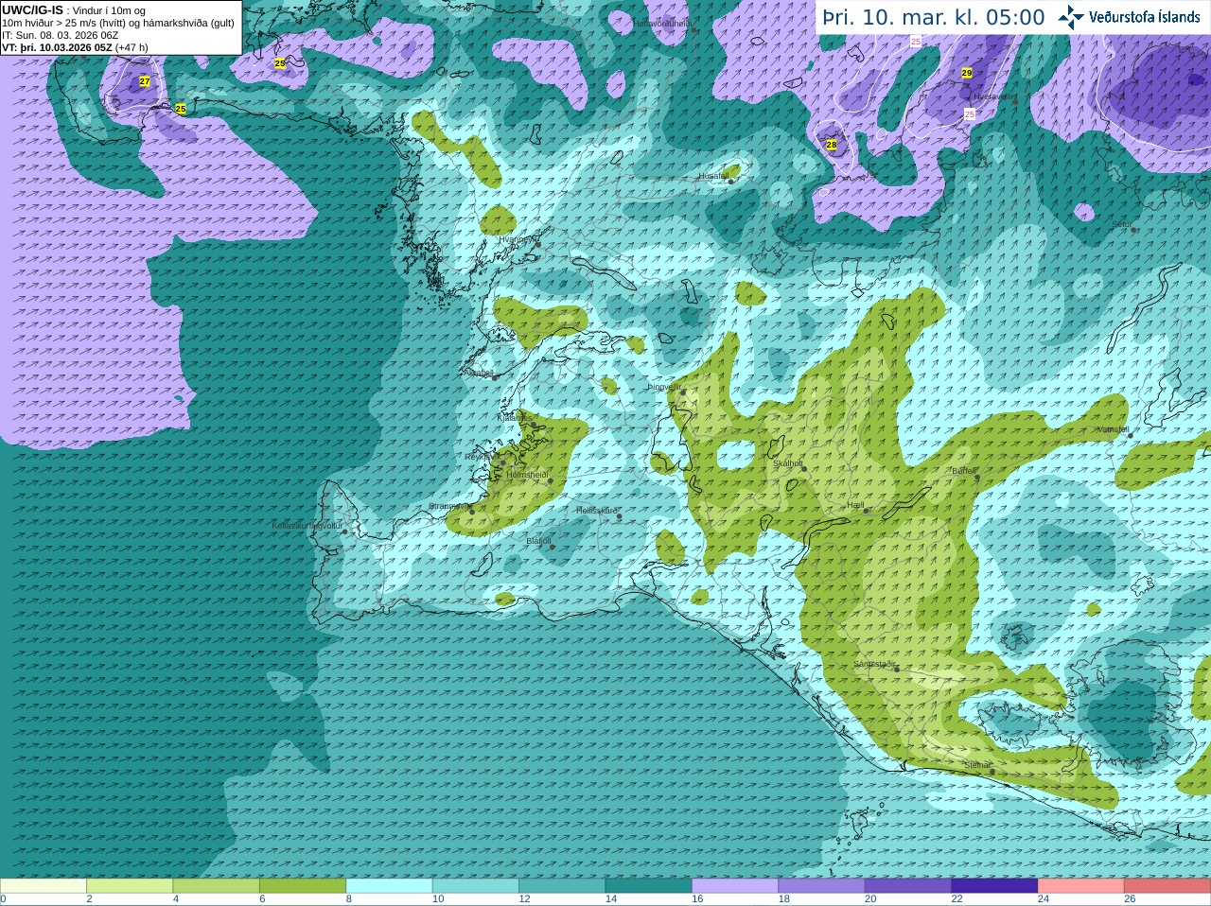
Task: Click the Húsafell station label
Action: tap(714, 176)
